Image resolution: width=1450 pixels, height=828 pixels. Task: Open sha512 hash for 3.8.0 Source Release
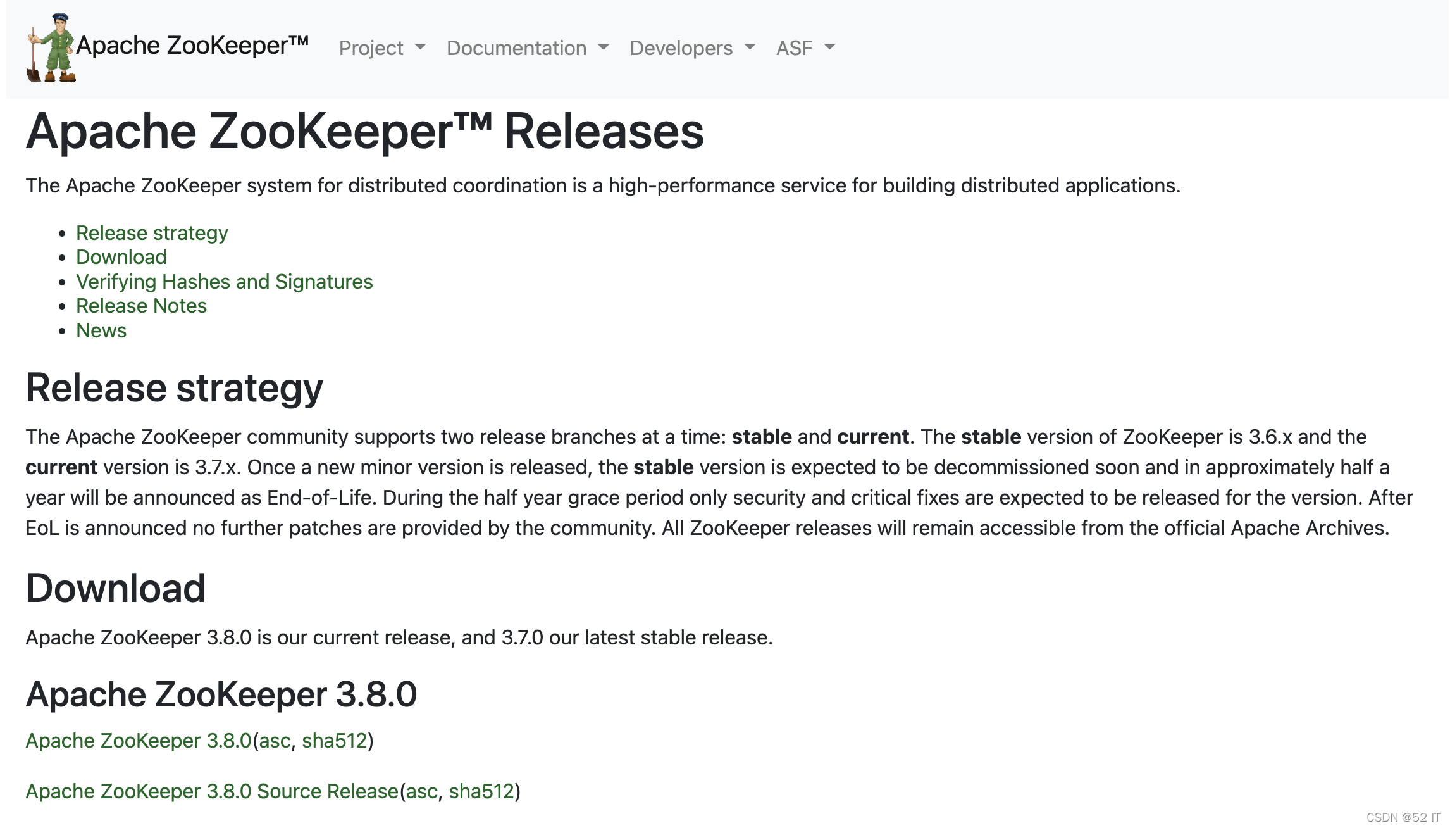[481, 791]
